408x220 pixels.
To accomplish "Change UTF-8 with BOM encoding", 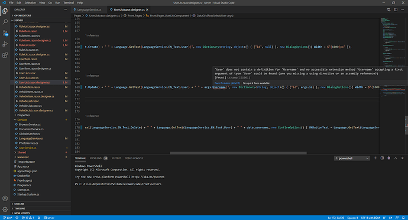I will 370,218.
